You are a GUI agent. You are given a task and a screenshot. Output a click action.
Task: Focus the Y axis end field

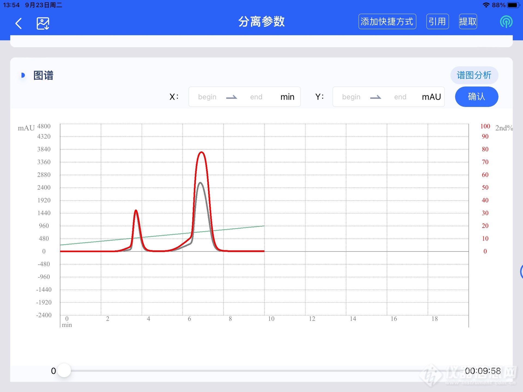(400, 97)
